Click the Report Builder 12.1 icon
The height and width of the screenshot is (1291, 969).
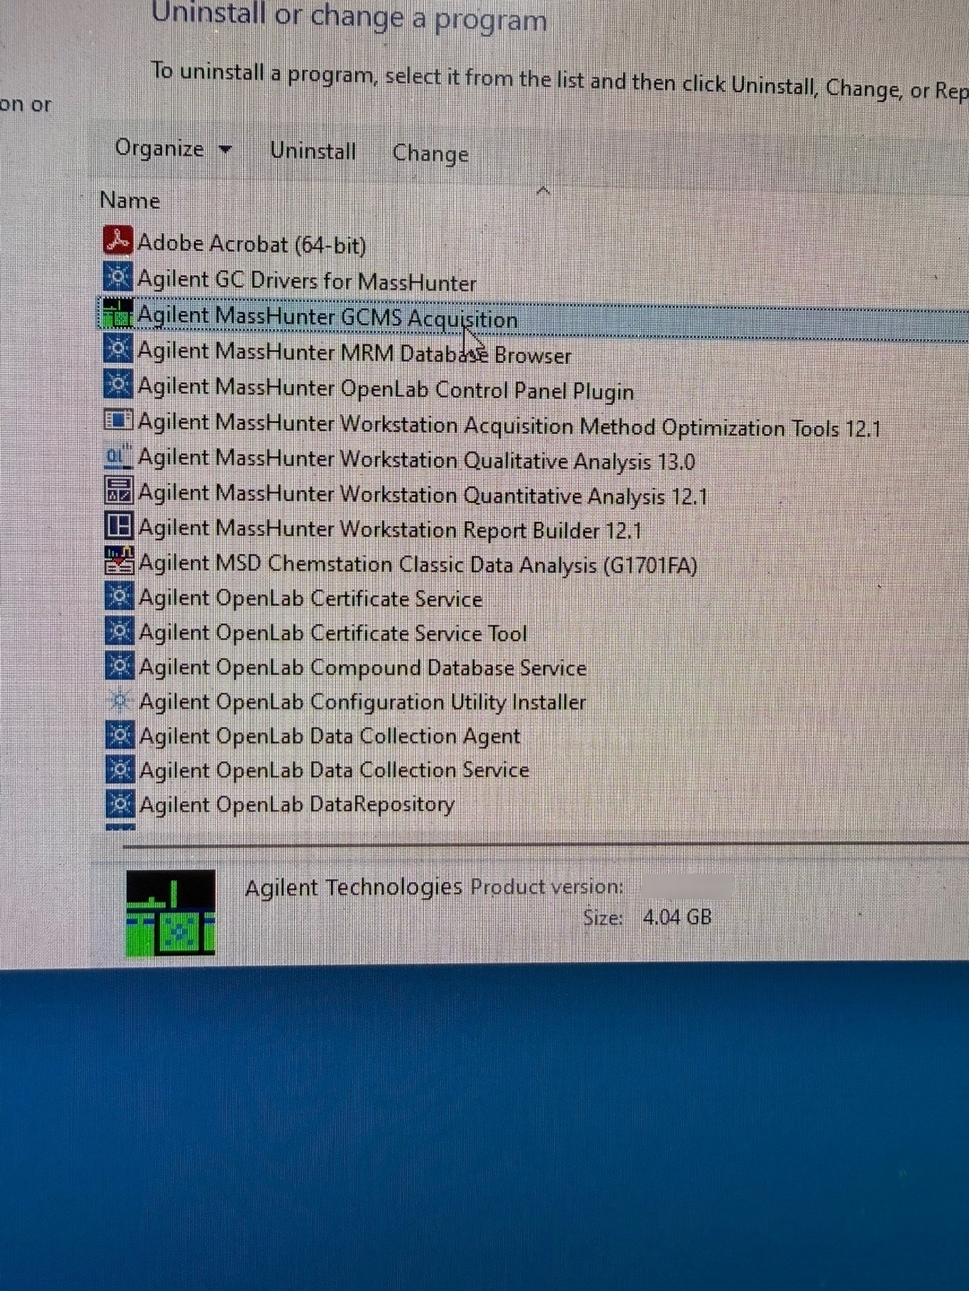(118, 525)
